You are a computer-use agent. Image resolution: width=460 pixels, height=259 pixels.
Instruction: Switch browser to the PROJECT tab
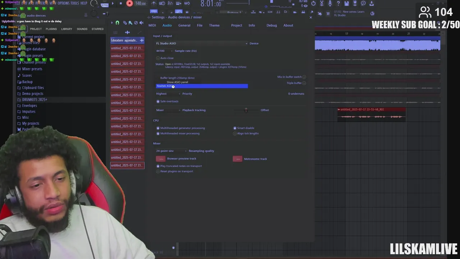[x=36, y=29]
